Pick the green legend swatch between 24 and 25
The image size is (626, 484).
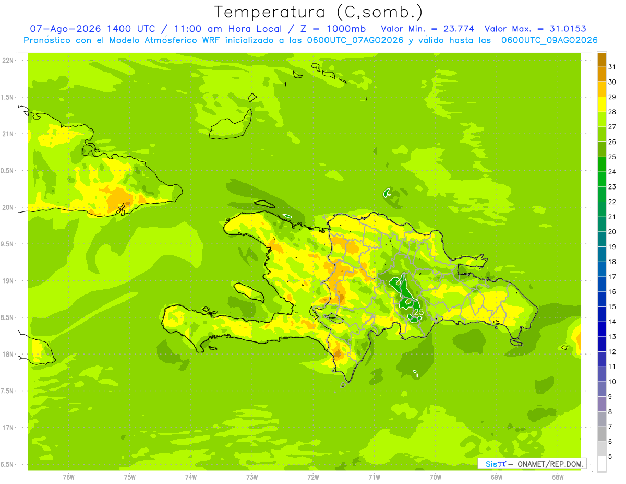[601, 164]
